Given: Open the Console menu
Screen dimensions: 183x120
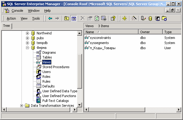Looking at the screenshot, I should point(17,11).
